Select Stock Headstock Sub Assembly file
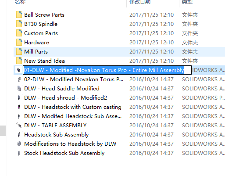Viewport: 225px width, 176px height. 64,153
